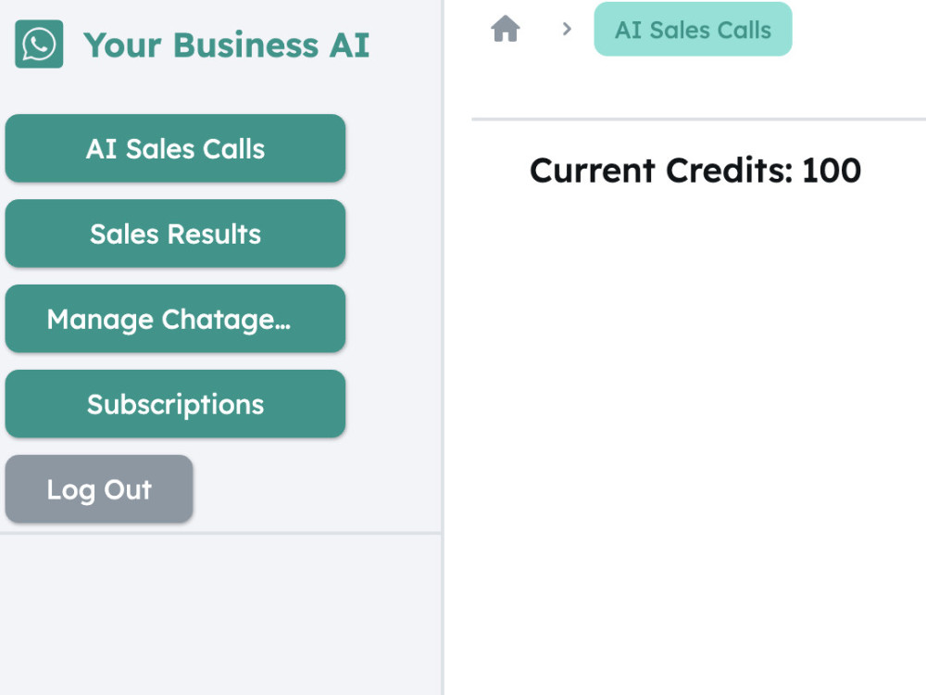Click the Your Business AI title
This screenshot has width=926, height=695.
(x=226, y=44)
